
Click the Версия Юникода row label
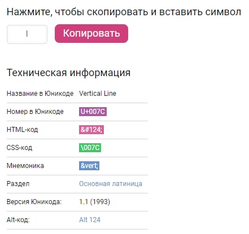[34, 202]
